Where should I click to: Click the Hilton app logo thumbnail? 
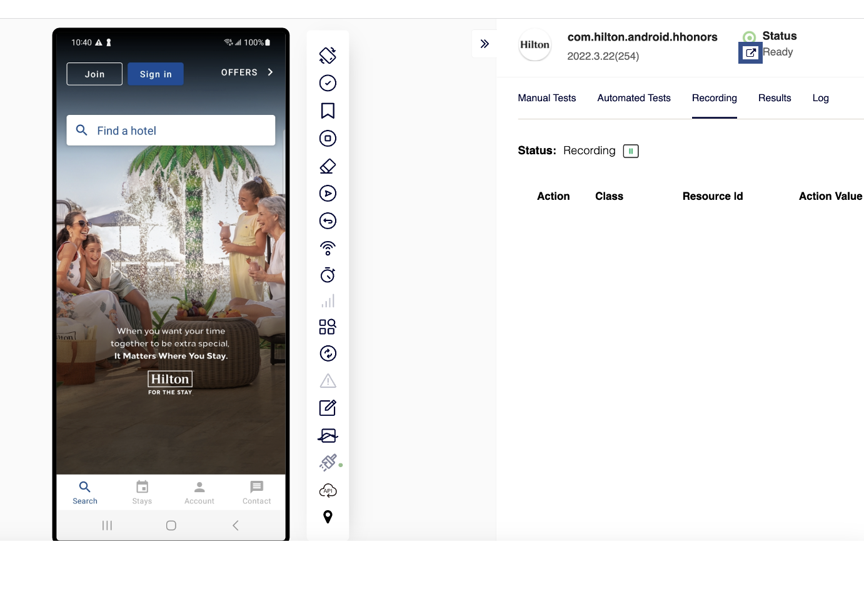point(535,45)
